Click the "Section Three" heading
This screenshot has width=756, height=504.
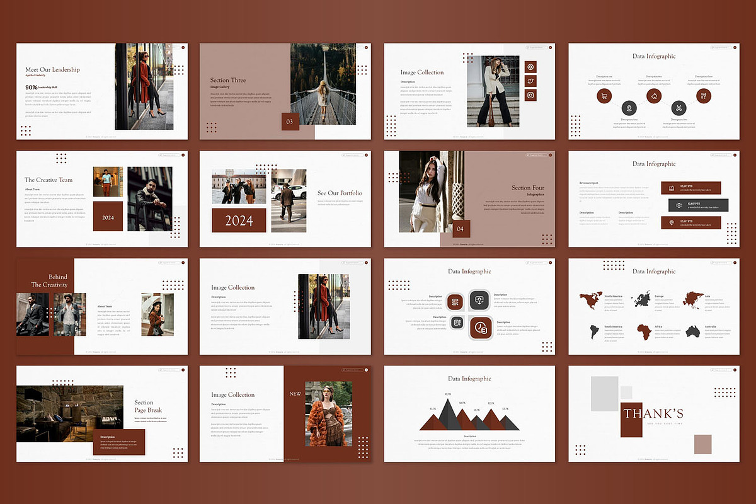click(x=228, y=80)
